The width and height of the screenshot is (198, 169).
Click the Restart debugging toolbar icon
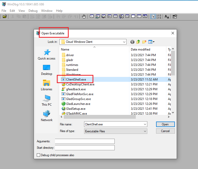point(38,16)
